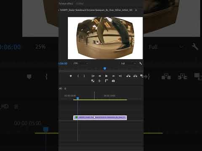Click the 00:00:10:00 mark on timeline ruler
The image size is (202, 151).
[x=109, y=96]
